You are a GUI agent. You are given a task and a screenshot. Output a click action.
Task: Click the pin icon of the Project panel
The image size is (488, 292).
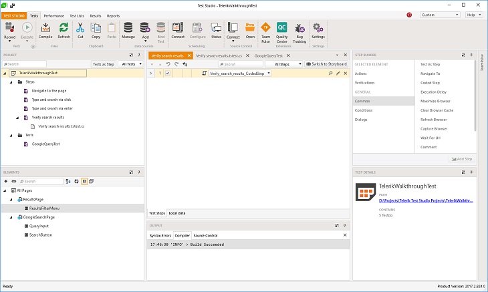(x=139, y=55)
